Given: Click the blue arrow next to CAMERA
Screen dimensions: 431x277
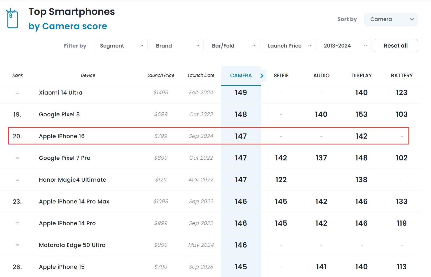Looking at the screenshot, I should (262, 76).
